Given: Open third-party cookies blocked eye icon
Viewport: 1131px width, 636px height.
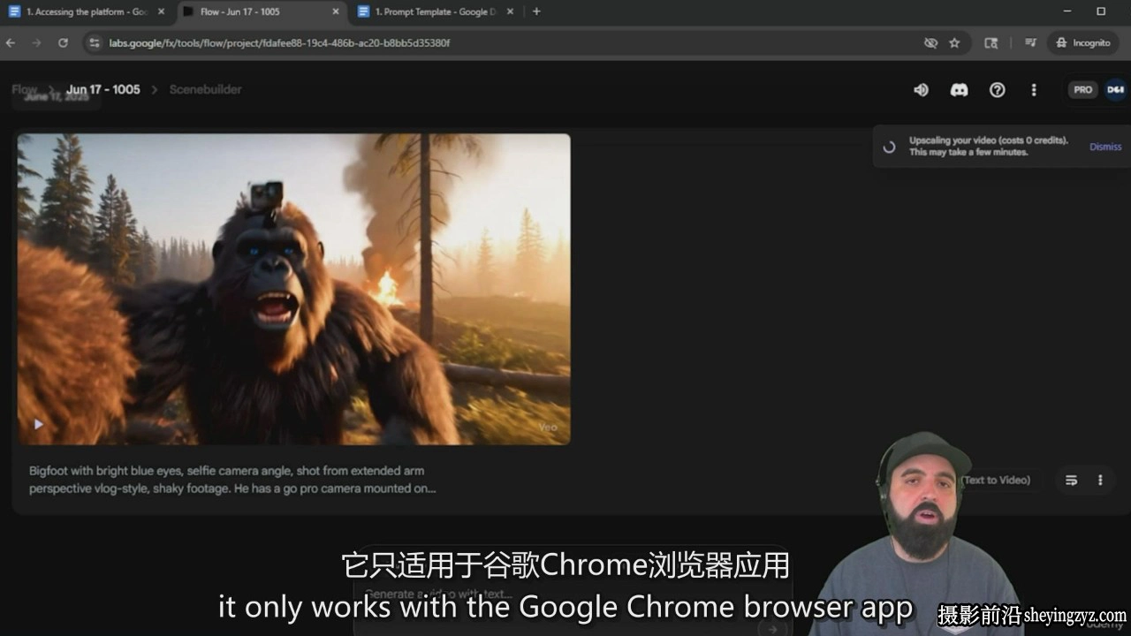Looking at the screenshot, I should pyautogui.click(x=930, y=42).
